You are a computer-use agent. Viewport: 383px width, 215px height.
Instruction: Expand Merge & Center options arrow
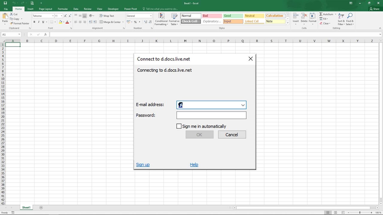coord(123,22)
